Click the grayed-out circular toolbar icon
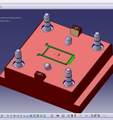 [x=81, y=116]
